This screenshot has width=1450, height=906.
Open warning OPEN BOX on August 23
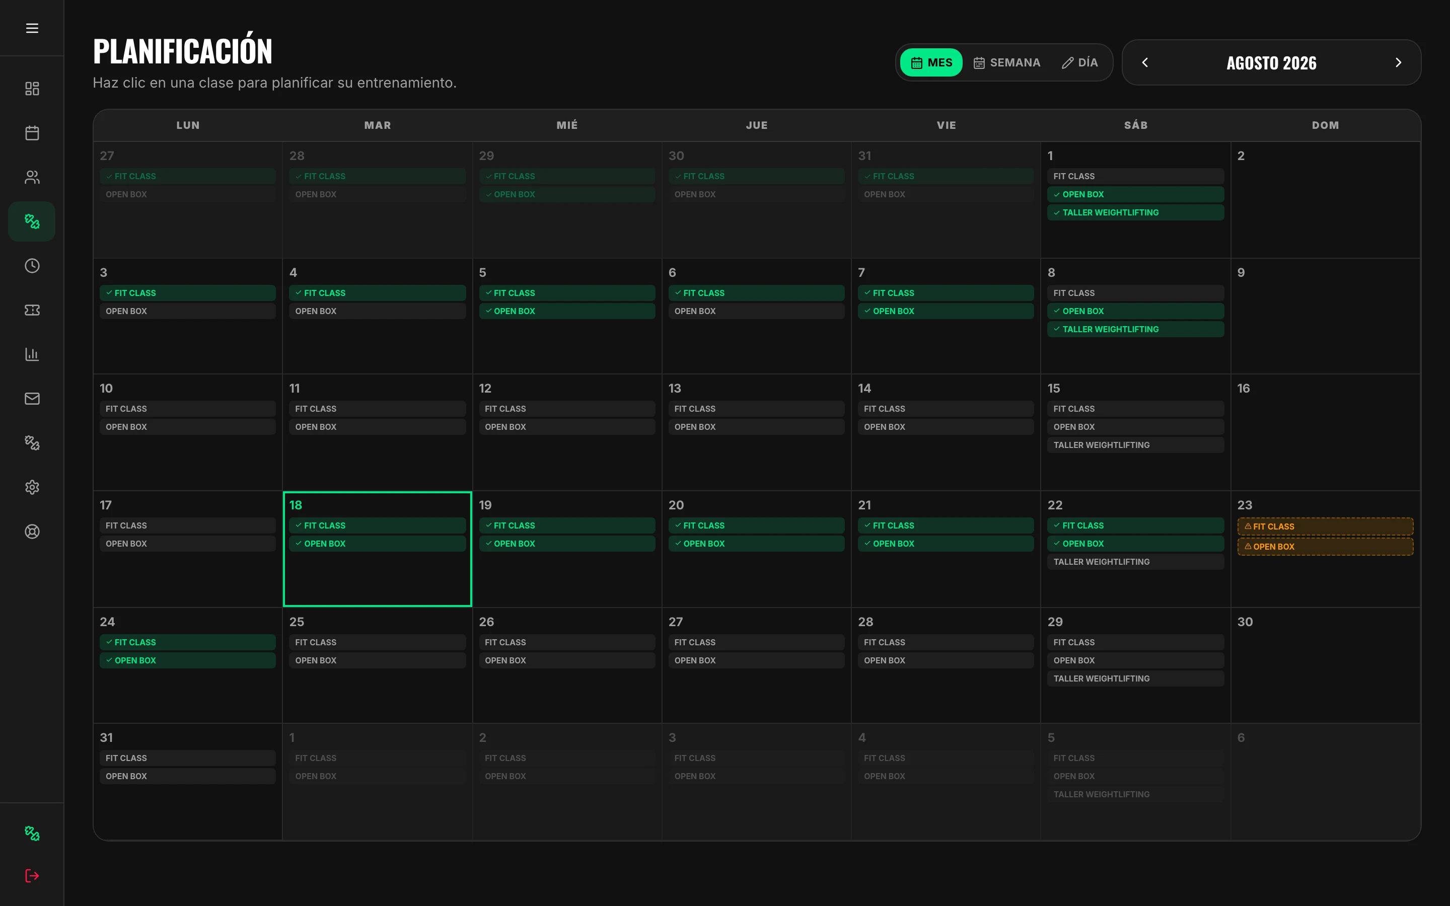(1325, 547)
